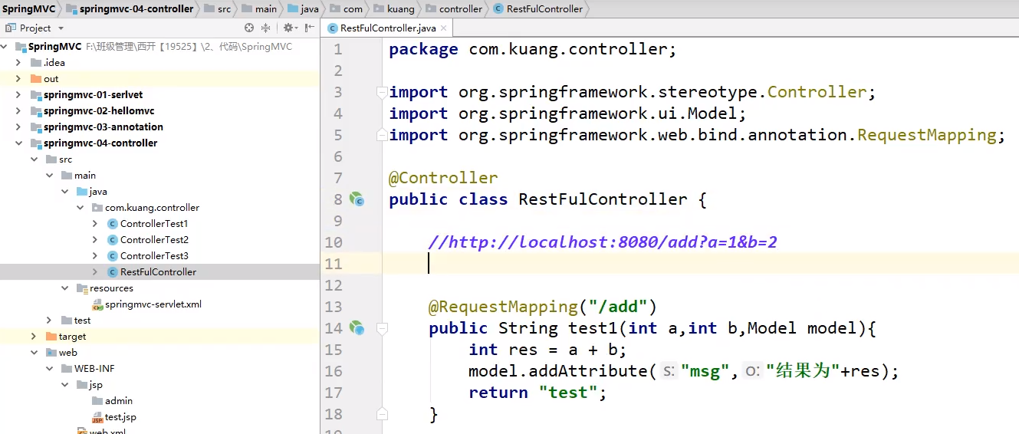
Task: Collapse the springmvc-04-controller module
Action: click(18, 143)
